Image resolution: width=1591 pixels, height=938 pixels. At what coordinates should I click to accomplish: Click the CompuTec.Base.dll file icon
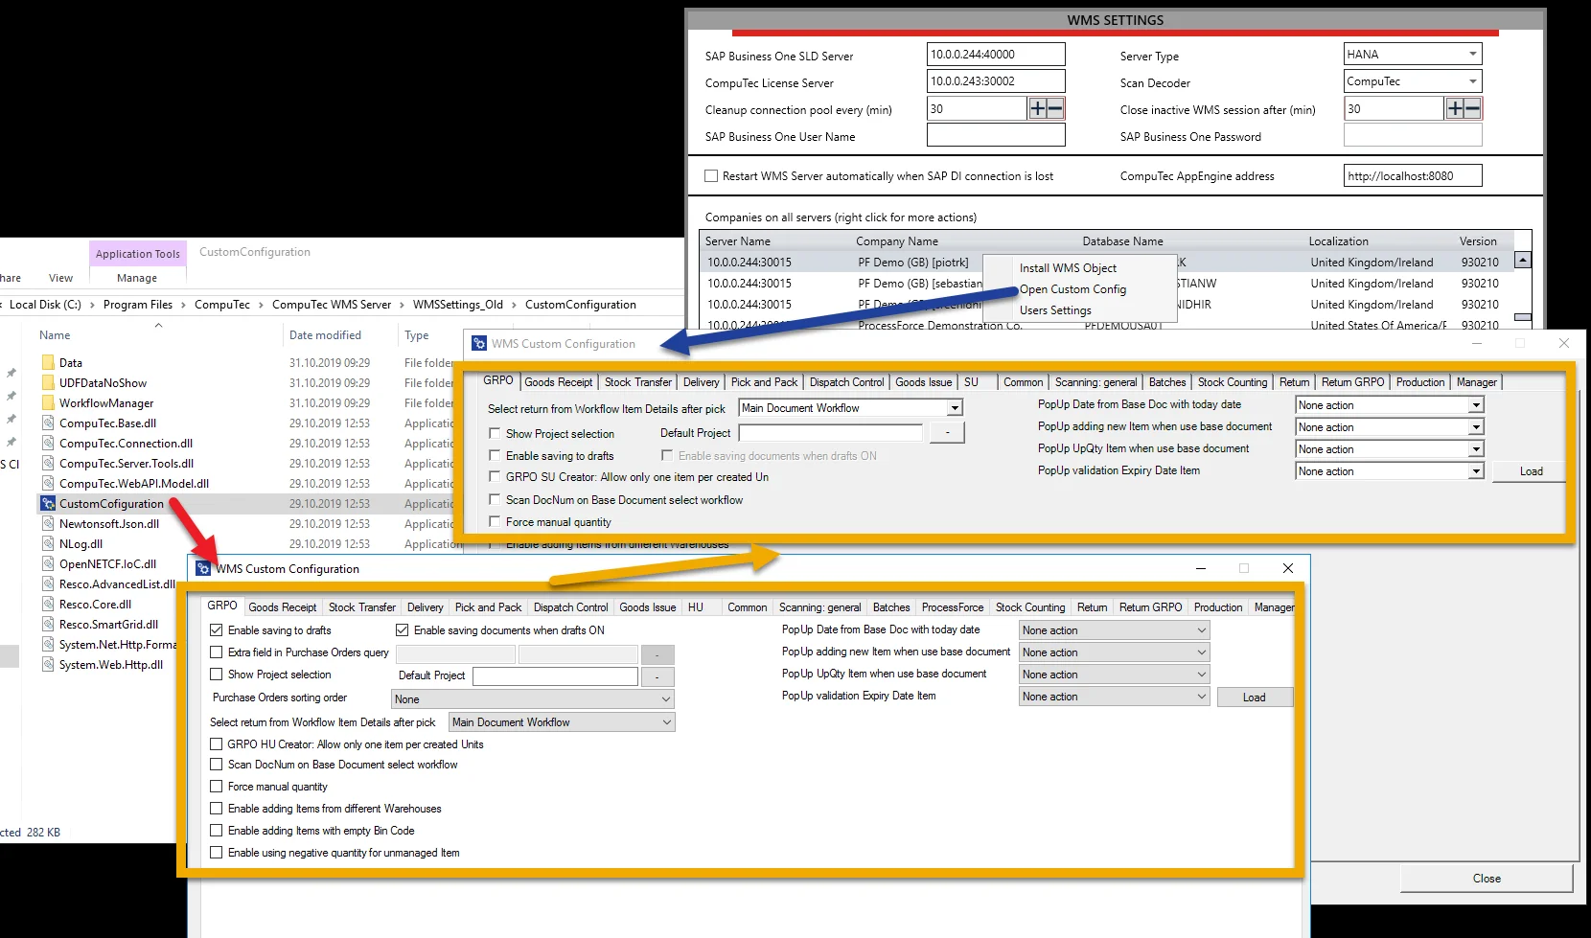click(48, 423)
